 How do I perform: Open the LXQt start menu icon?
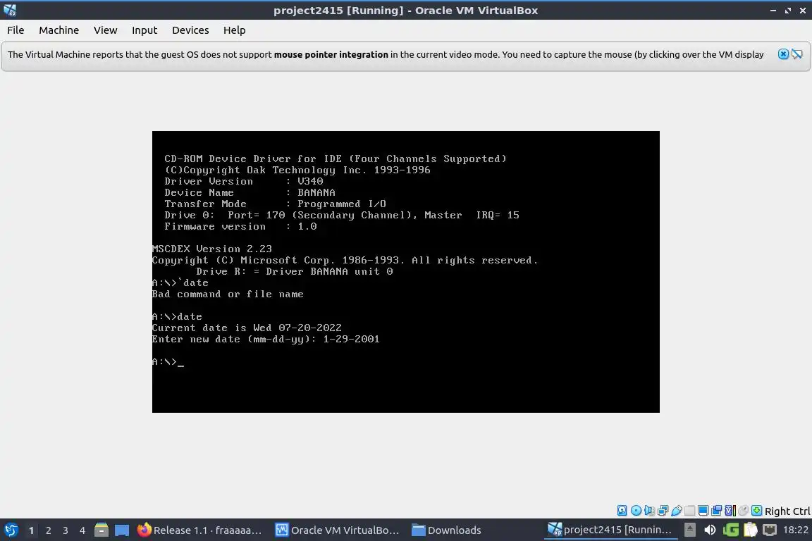[x=11, y=530]
